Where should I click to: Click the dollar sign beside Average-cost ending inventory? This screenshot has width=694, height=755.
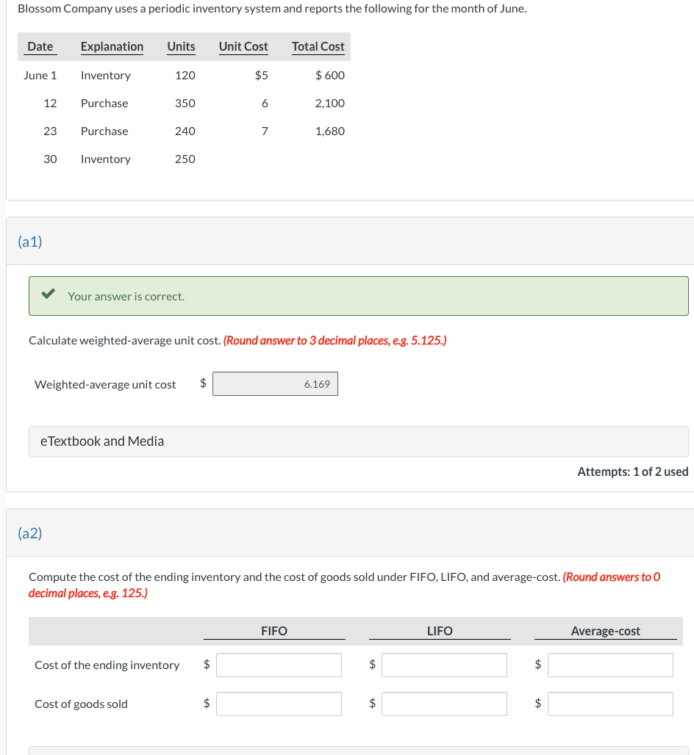point(537,665)
